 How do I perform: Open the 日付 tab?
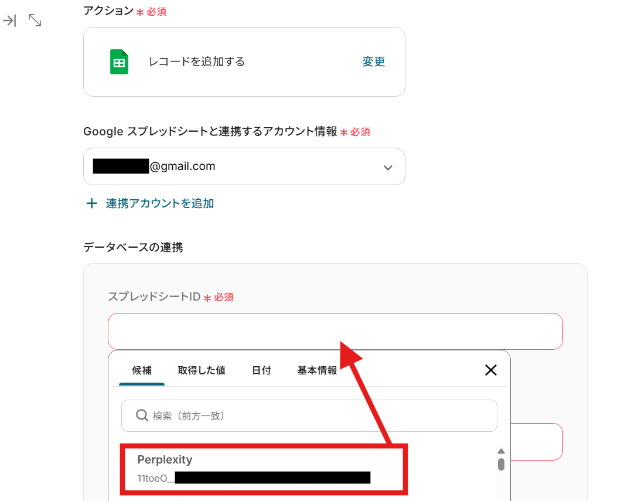(x=261, y=370)
